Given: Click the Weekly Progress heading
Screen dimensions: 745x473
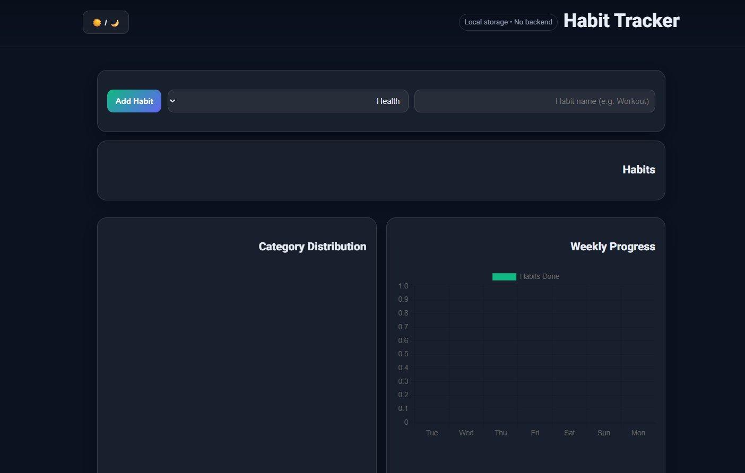Looking at the screenshot, I should point(612,246).
